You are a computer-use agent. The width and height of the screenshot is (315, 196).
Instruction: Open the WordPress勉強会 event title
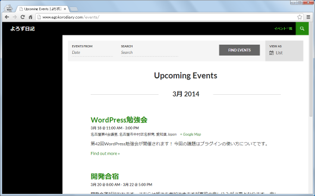[x=119, y=120]
